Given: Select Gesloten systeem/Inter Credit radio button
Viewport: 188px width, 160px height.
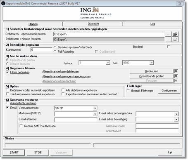Looking at the screenshot, I should point(55,47).
